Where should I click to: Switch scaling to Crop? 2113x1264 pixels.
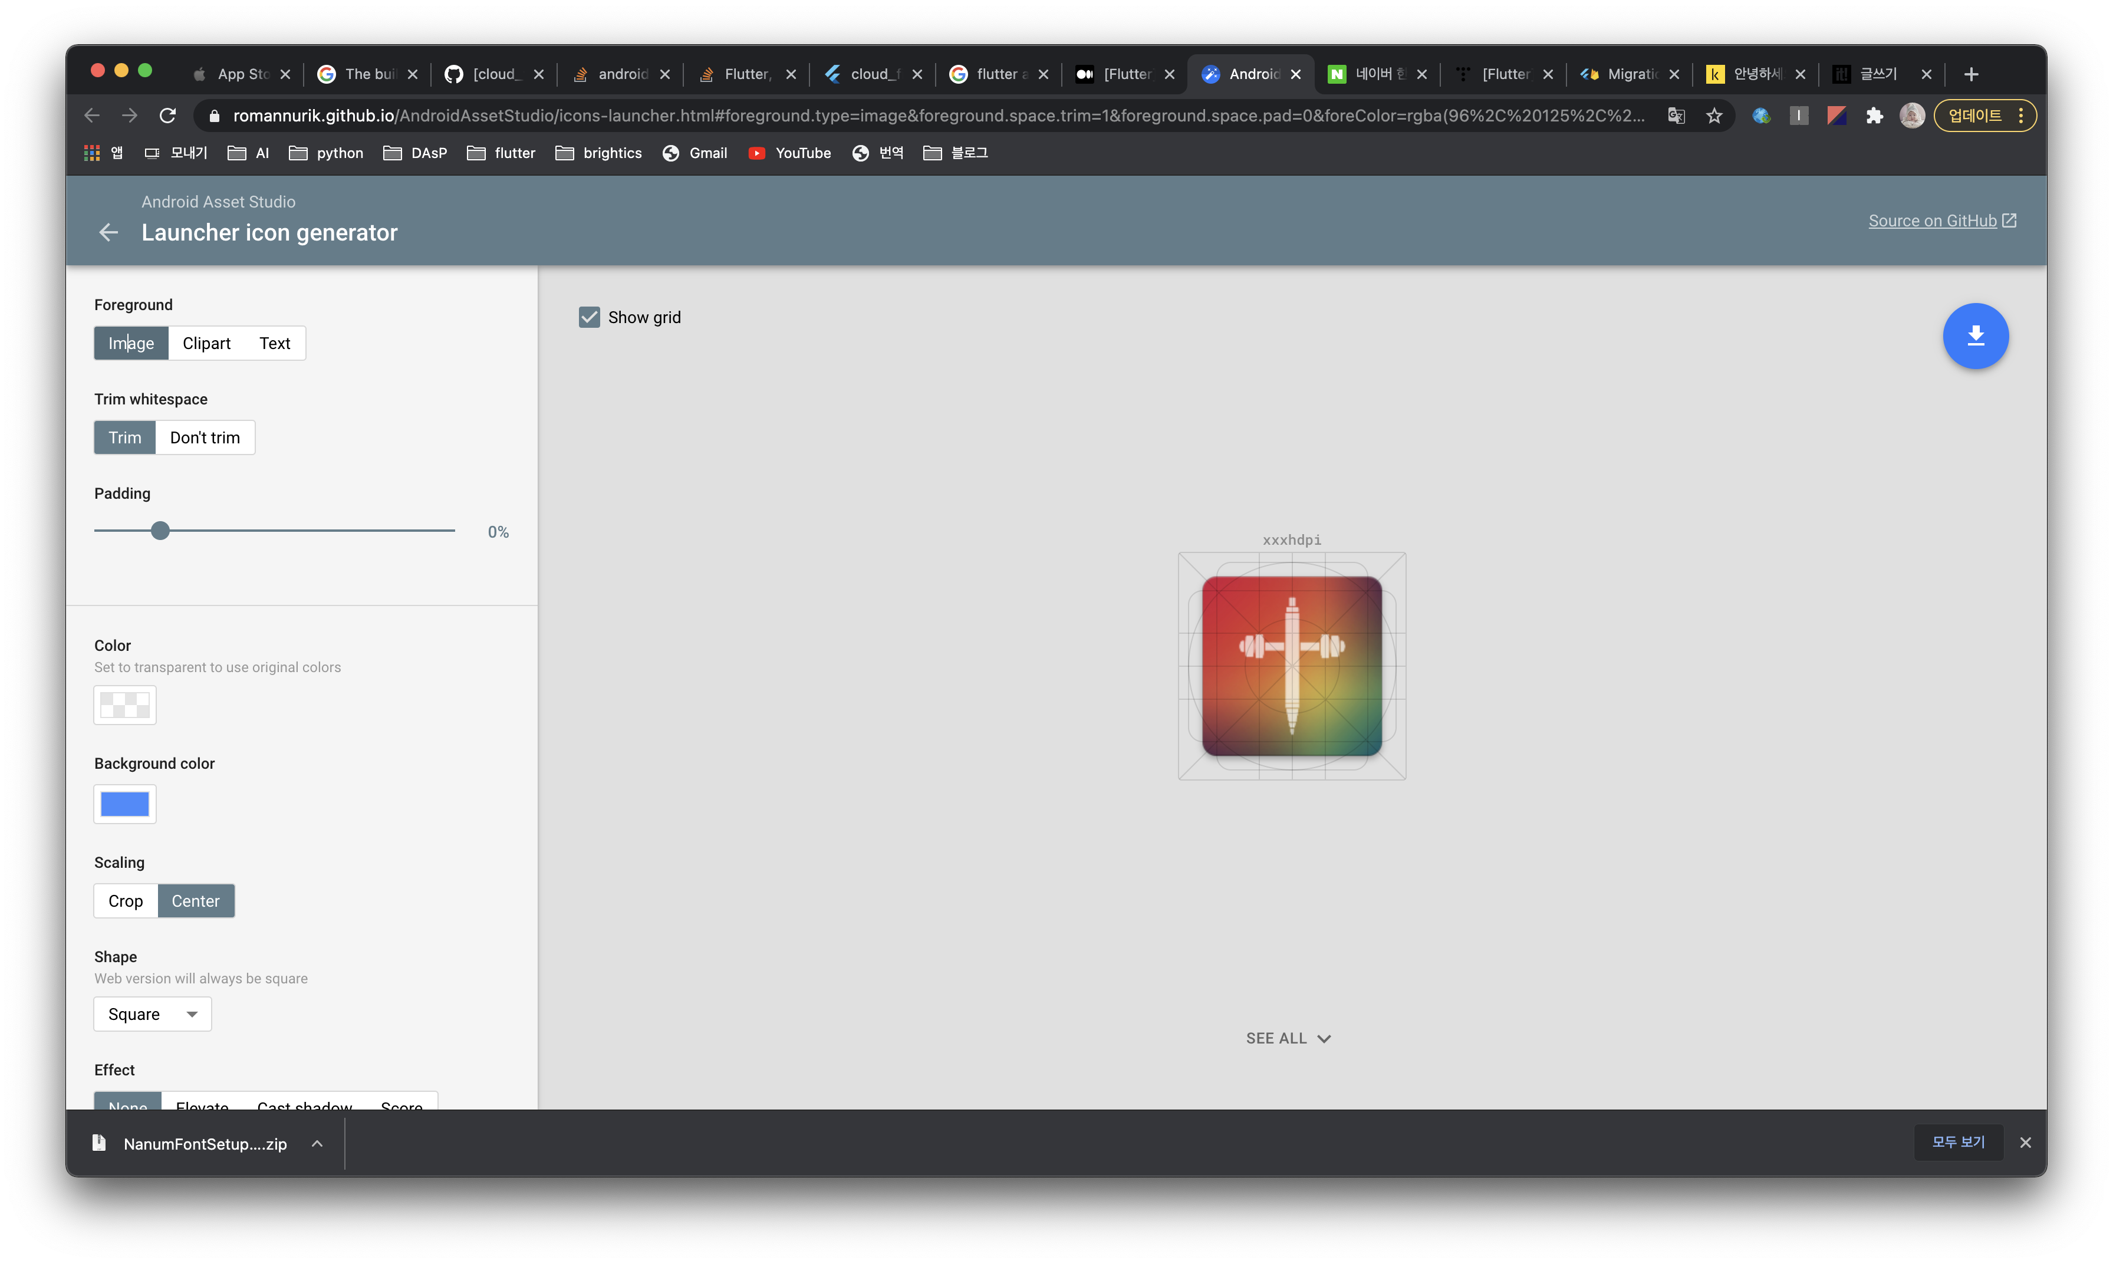(125, 901)
